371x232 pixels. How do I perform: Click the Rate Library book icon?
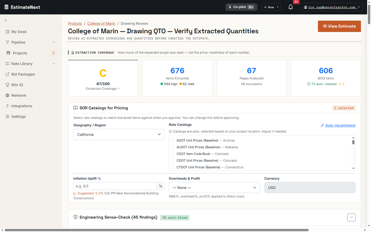point(7,64)
